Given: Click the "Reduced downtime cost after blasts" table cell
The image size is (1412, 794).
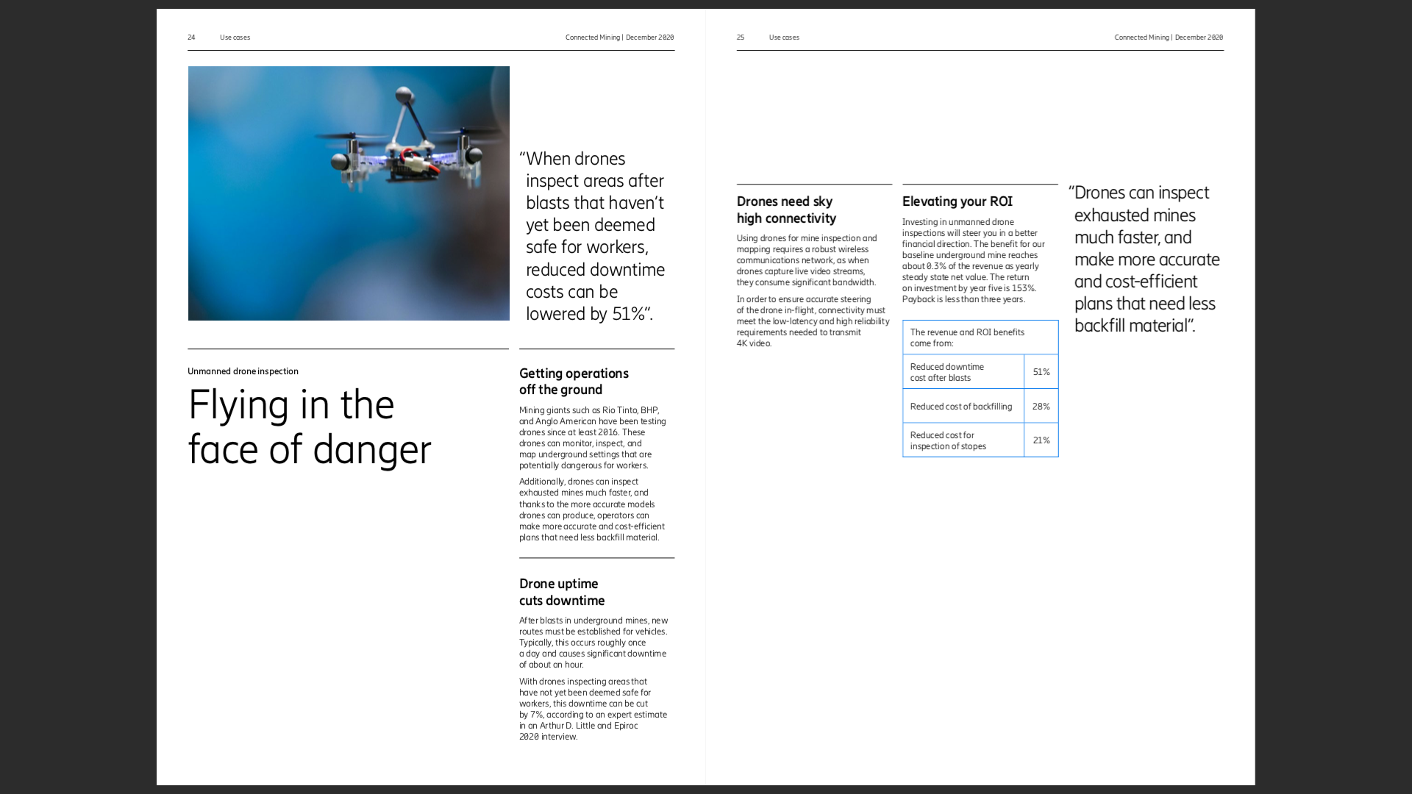Looking at the screenshot, I should click(963, 372).
